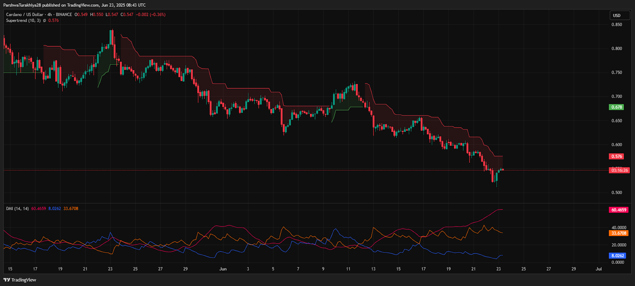Click BINANCE exchange name in legend
The width and height of the screenshot is (635, 286).
[64, 15]
